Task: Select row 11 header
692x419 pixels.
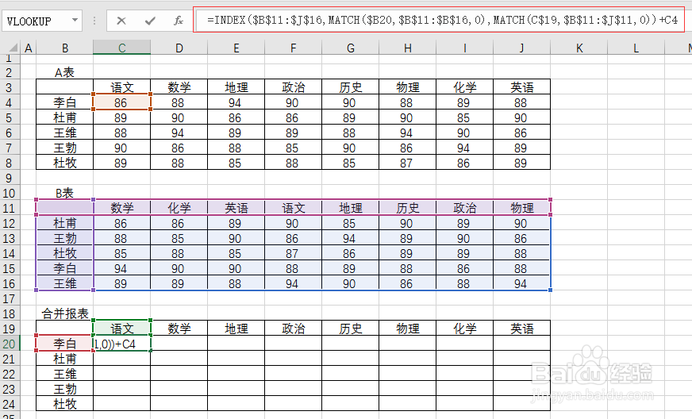Action: pyautogui.click(x=10, y=209)
